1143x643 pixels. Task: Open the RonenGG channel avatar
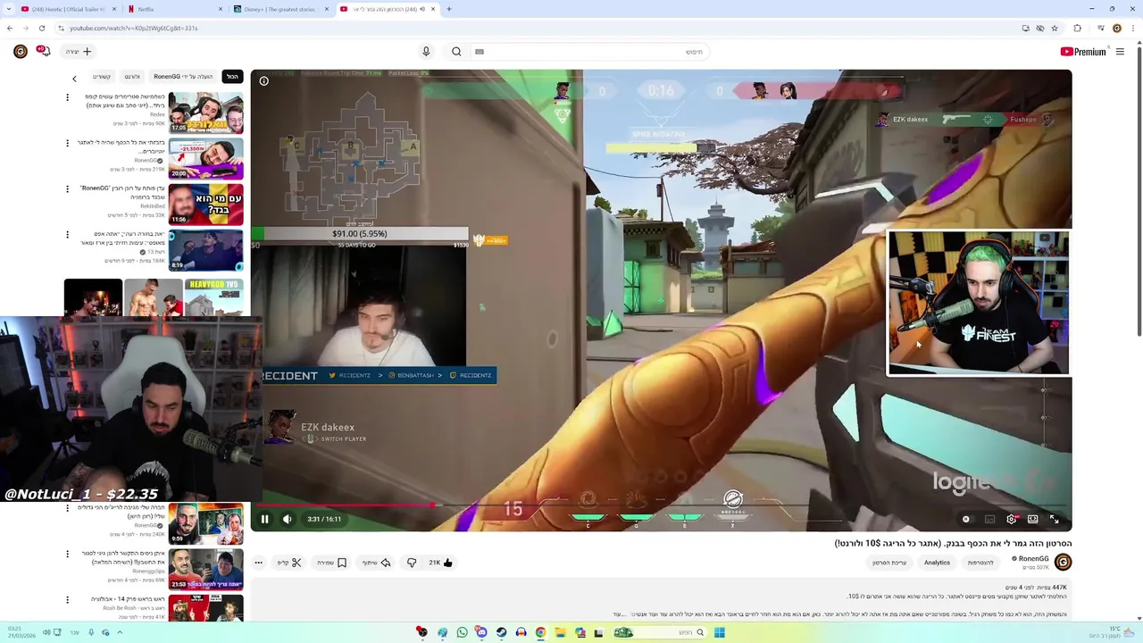(1063, 562)
